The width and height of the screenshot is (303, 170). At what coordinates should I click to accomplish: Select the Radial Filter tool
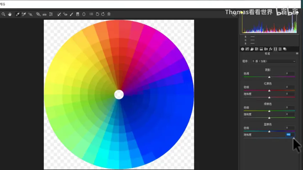tap(84, 14)
